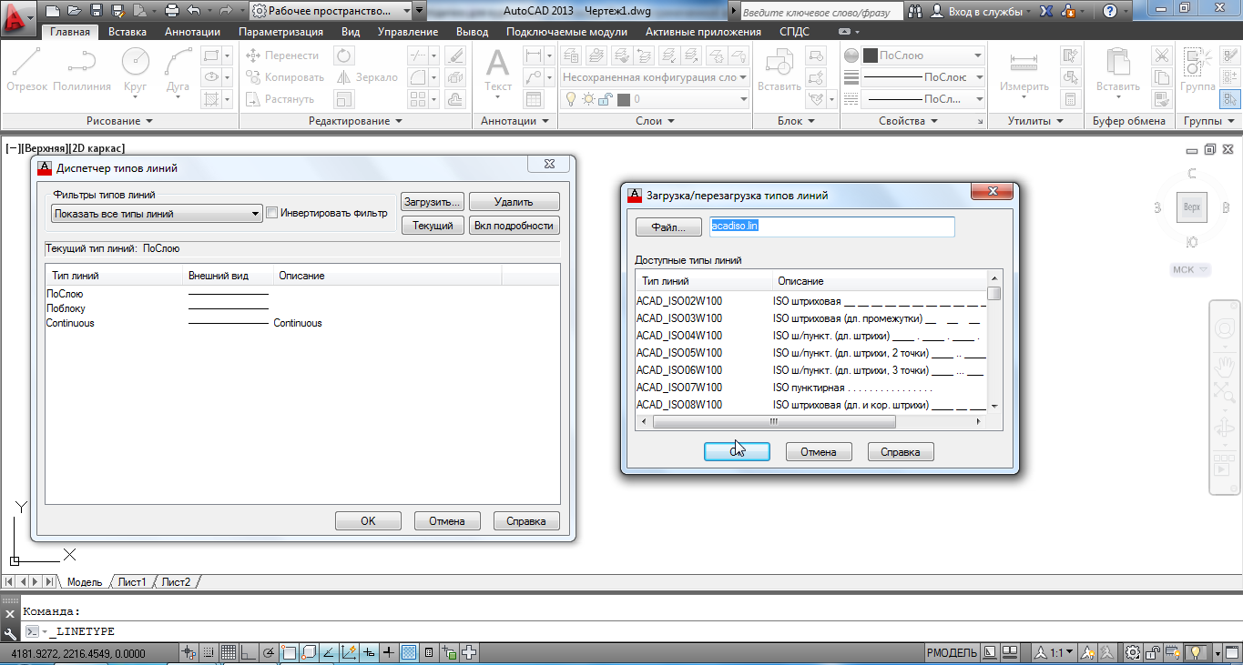Click the Группа group tool
Screen dimensions: 1243x665
tap(1197, 71)
